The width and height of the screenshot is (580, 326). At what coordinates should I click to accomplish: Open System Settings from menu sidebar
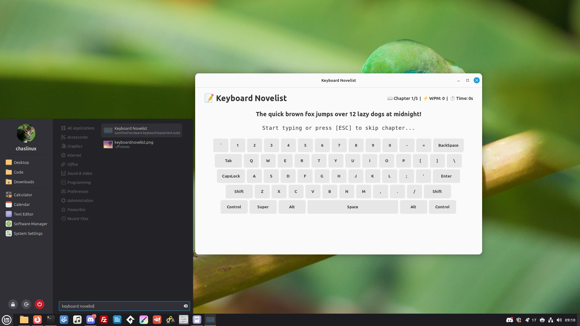tap(24, 233)
